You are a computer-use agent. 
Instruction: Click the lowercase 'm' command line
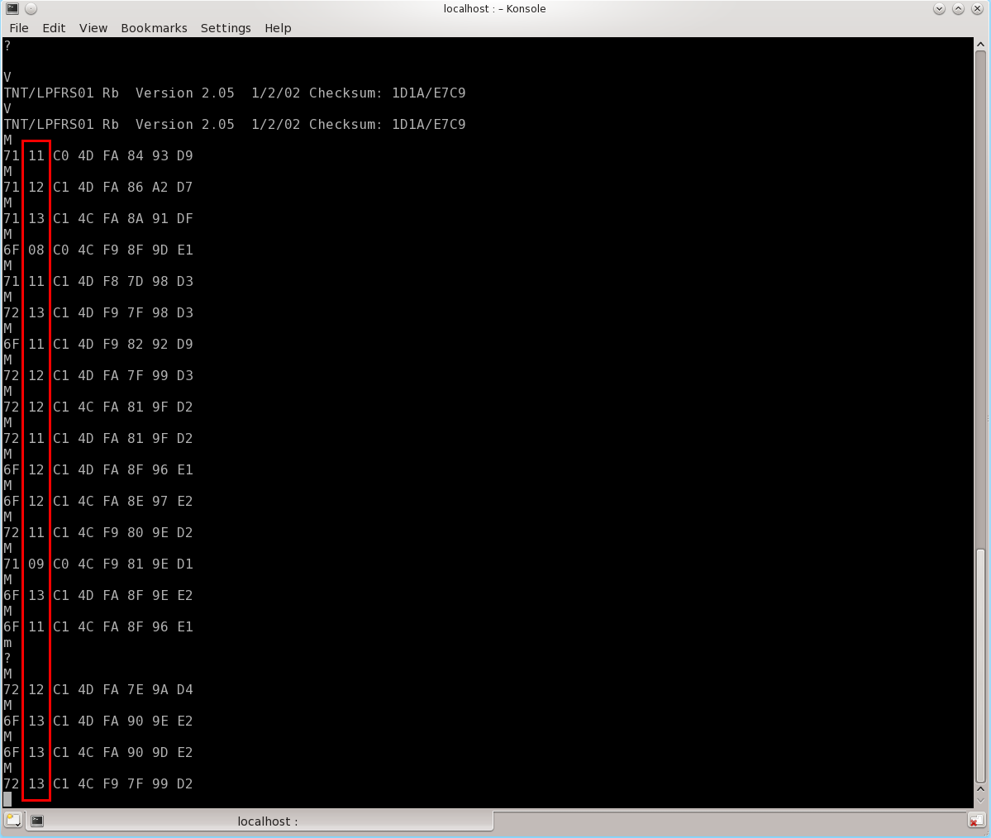pos(7,643)
